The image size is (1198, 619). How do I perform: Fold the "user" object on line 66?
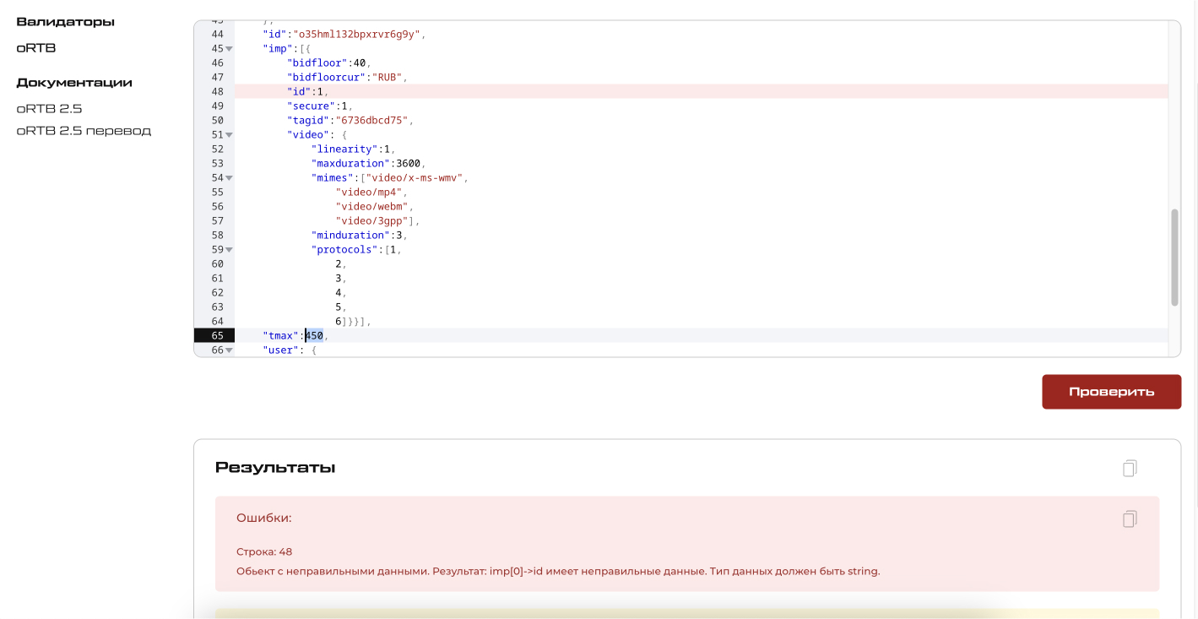pyautogui.click(x=229, y=350)
